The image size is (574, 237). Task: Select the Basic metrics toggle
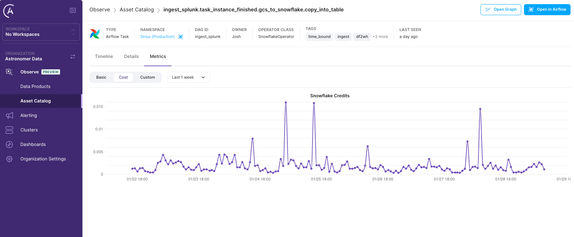tap(101, 77)
